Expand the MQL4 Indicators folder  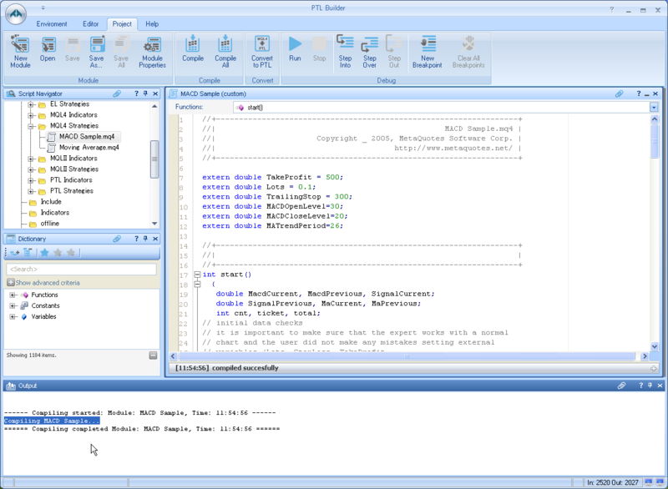[x=31, y=115]
